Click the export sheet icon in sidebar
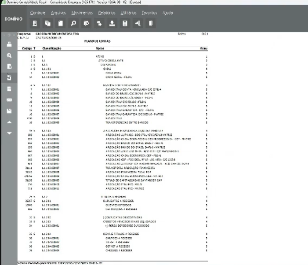308x265 pixels. (x=9, y=89)
